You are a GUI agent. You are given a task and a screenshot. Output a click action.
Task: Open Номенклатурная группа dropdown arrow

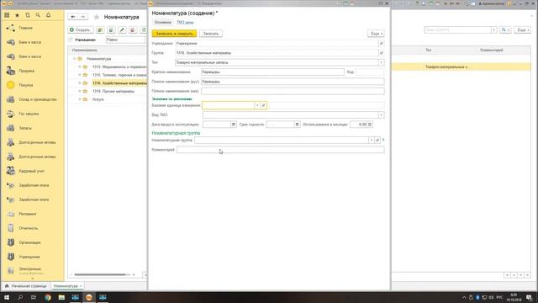click(372, 141)
